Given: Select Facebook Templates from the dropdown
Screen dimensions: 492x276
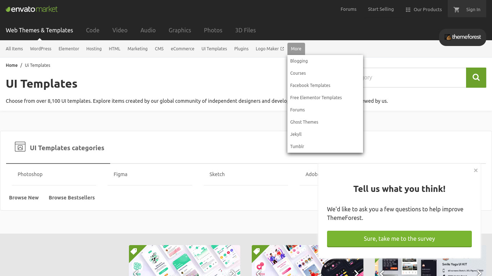Looking at the screenshot, I should pos(325,86).
